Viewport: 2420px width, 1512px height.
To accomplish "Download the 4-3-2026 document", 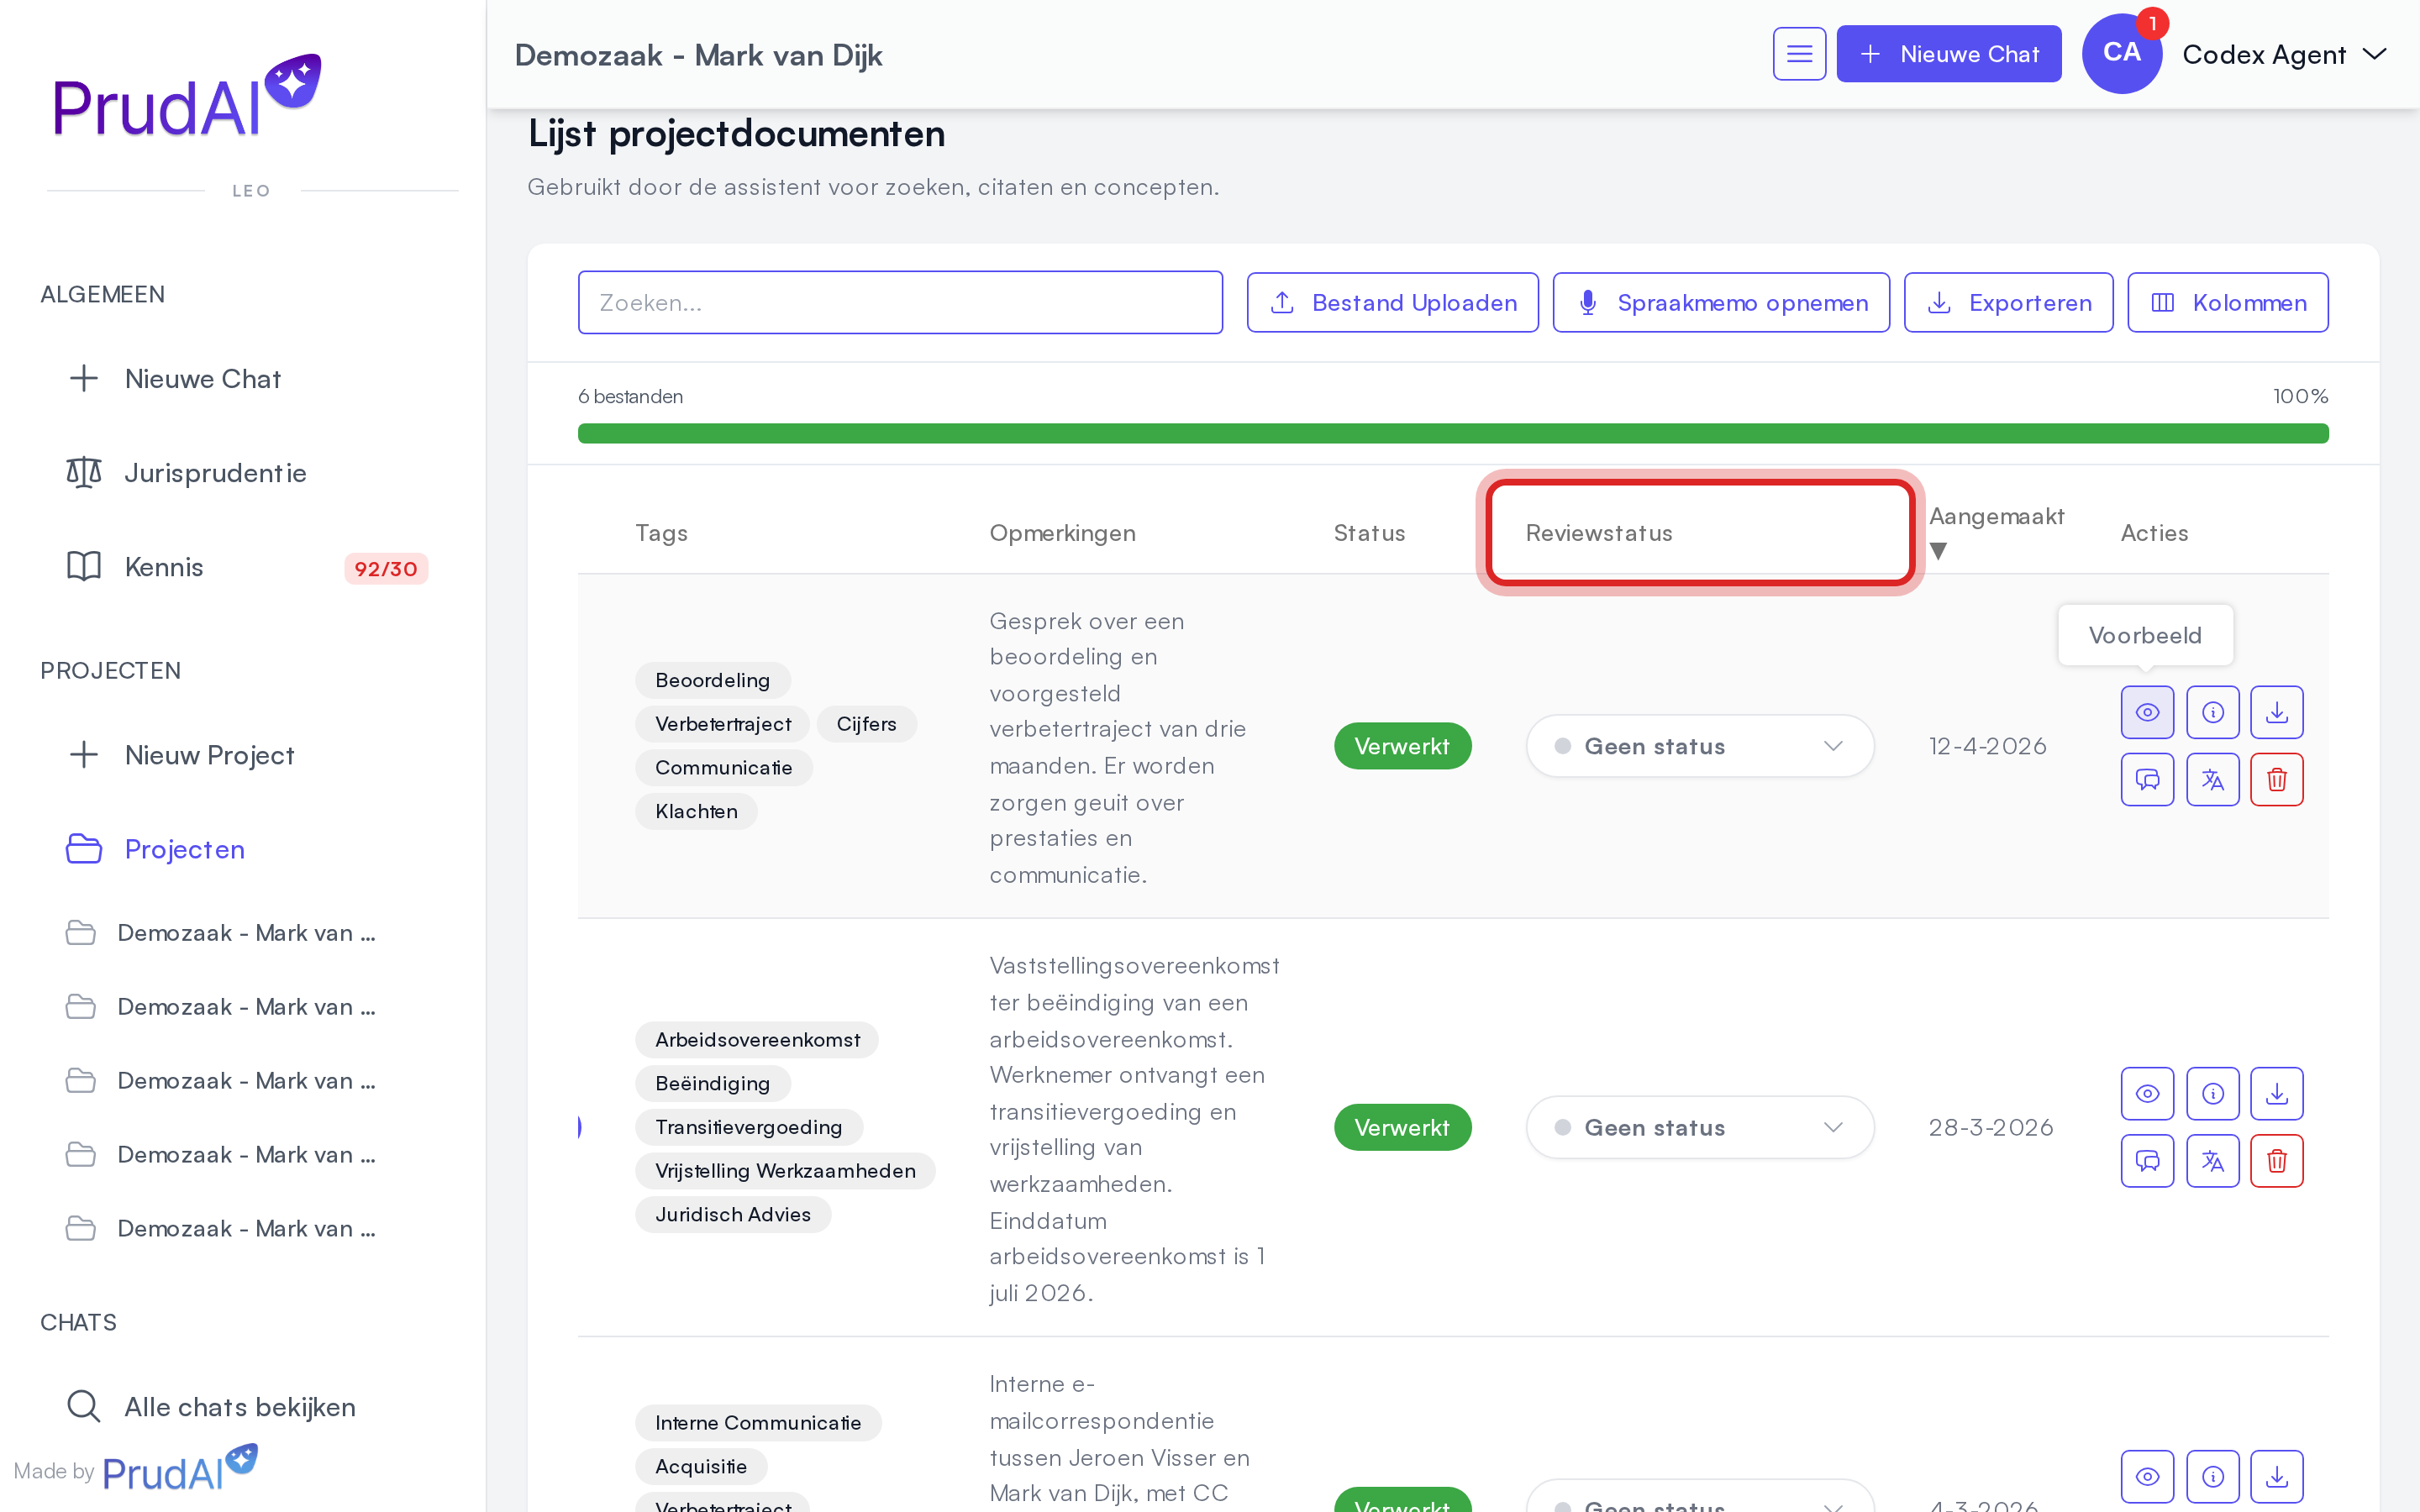I will click(x=2277, y=1476).
